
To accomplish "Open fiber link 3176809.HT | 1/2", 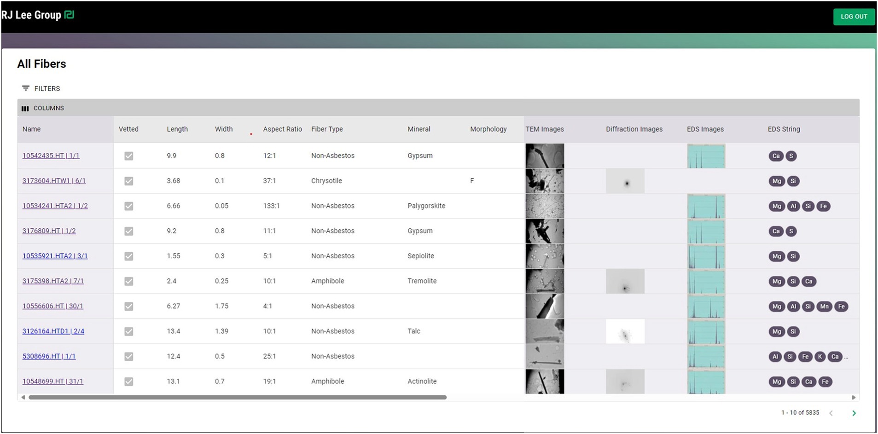I will pos(49,231).
